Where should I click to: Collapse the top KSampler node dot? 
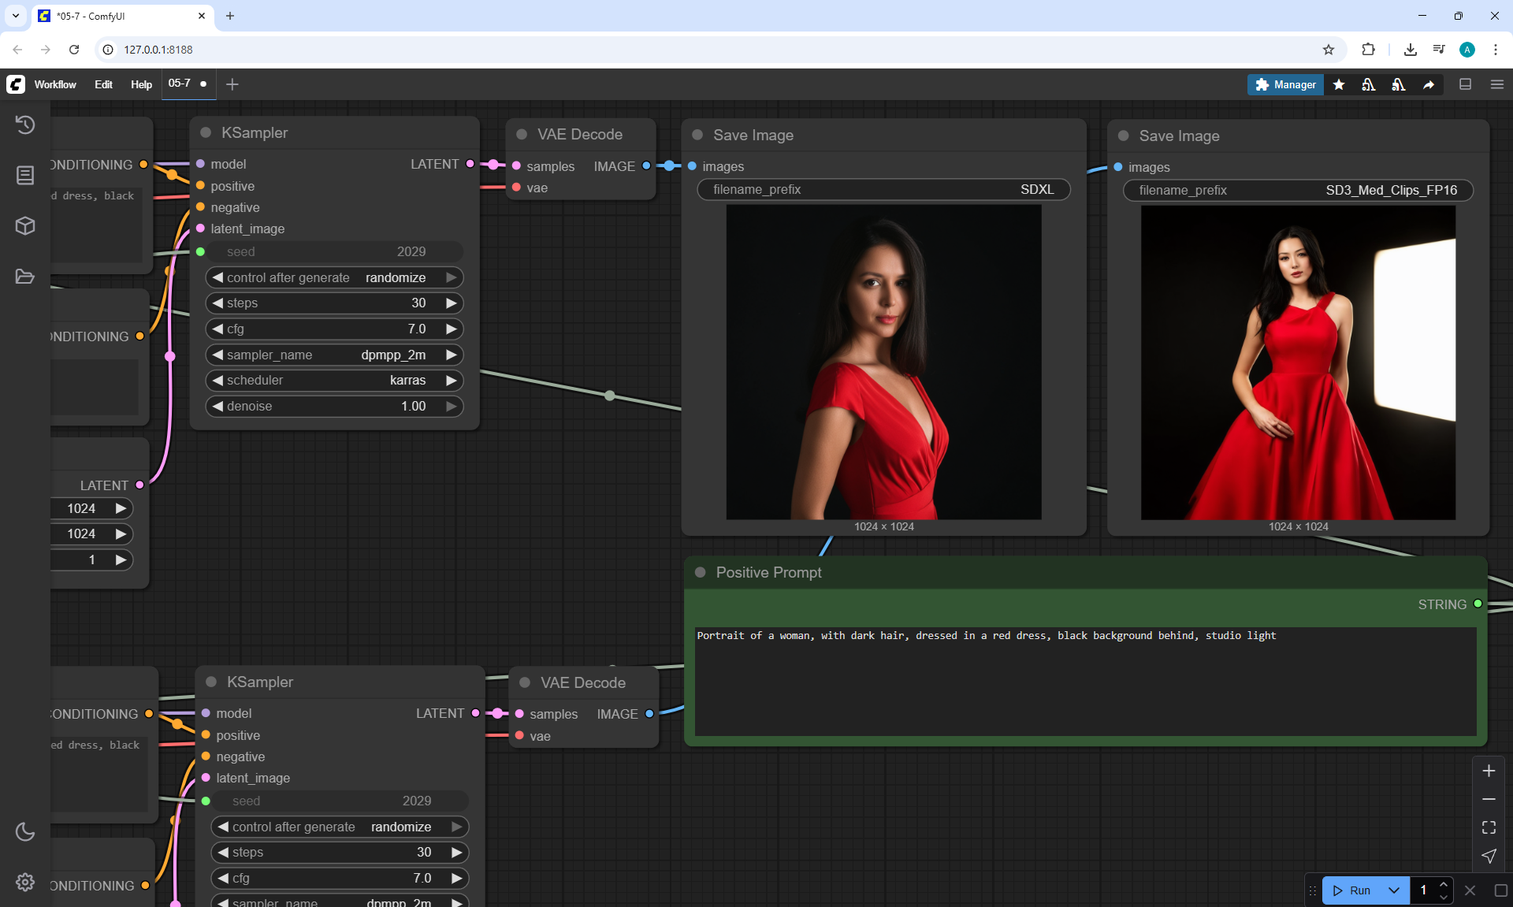pyautogui.click(x=206, y=132)
